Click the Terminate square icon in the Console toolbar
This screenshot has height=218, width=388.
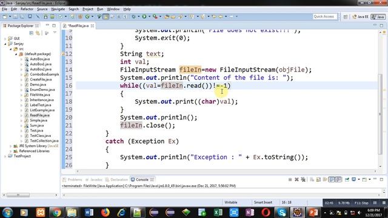coord(290,179)
